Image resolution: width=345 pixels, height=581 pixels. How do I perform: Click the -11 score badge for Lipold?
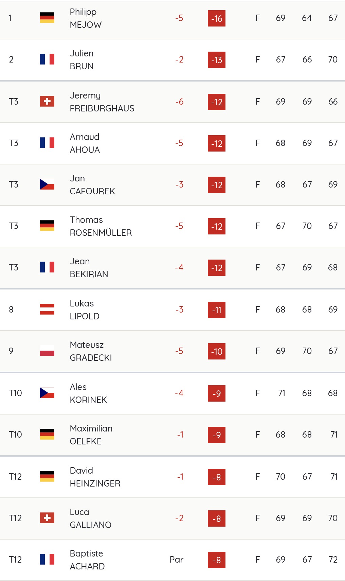click(x=217, y=310)
